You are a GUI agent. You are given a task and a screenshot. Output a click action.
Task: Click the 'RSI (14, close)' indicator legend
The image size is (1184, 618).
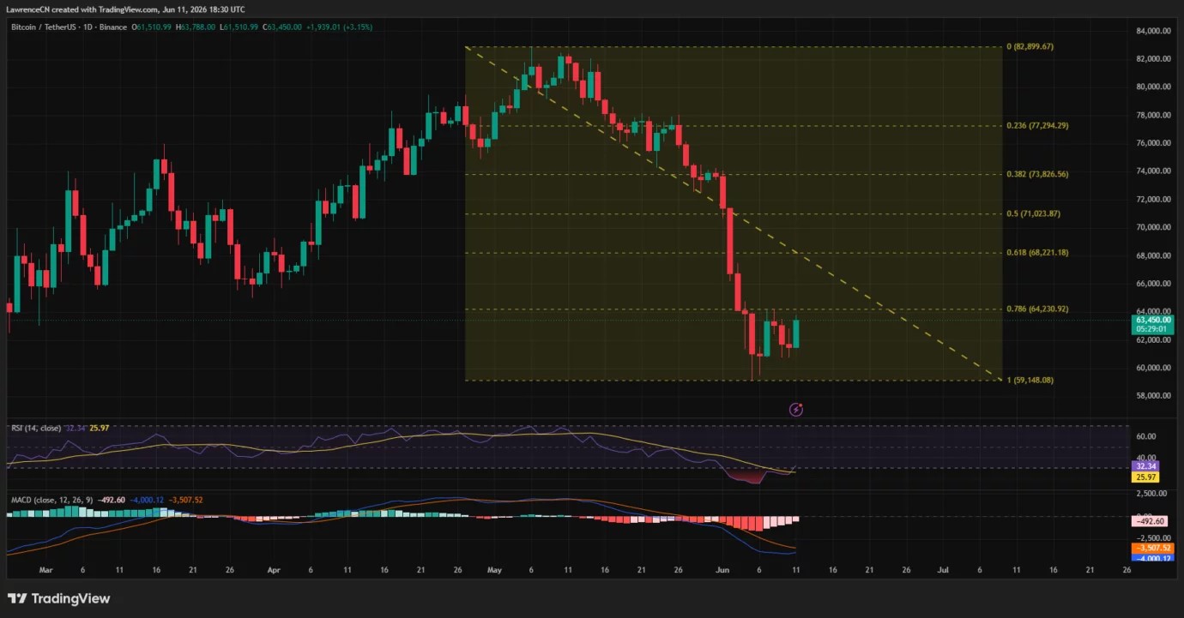point(35,428)
